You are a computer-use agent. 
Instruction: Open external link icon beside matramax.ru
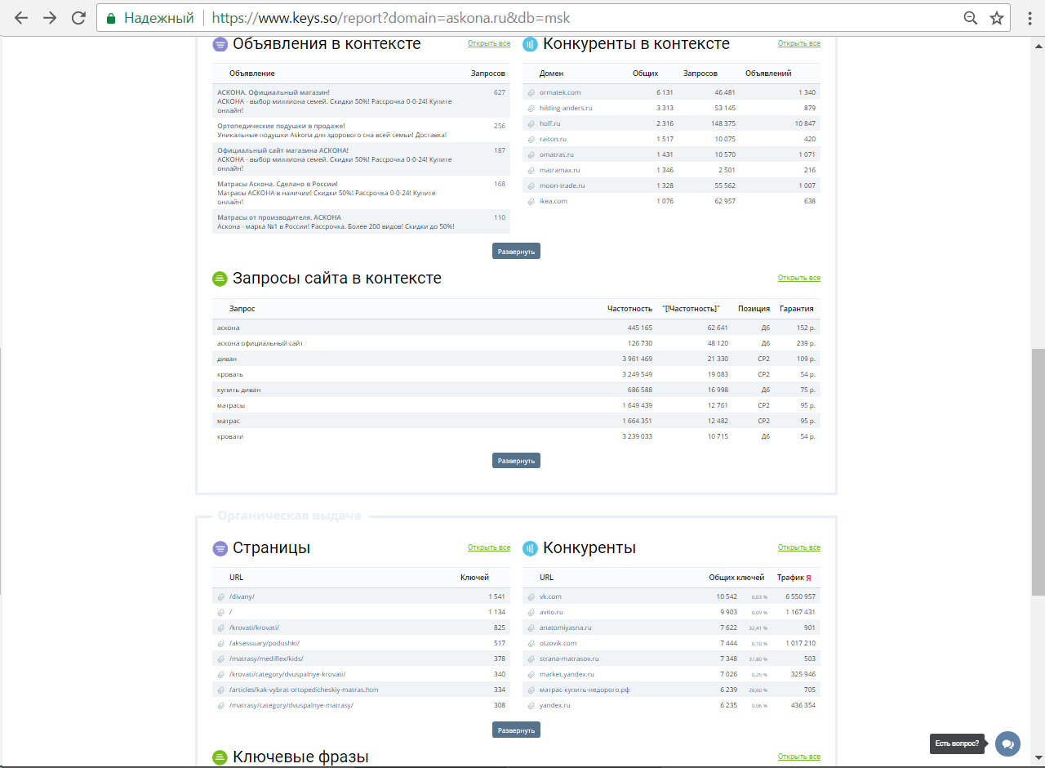[531, 170]
